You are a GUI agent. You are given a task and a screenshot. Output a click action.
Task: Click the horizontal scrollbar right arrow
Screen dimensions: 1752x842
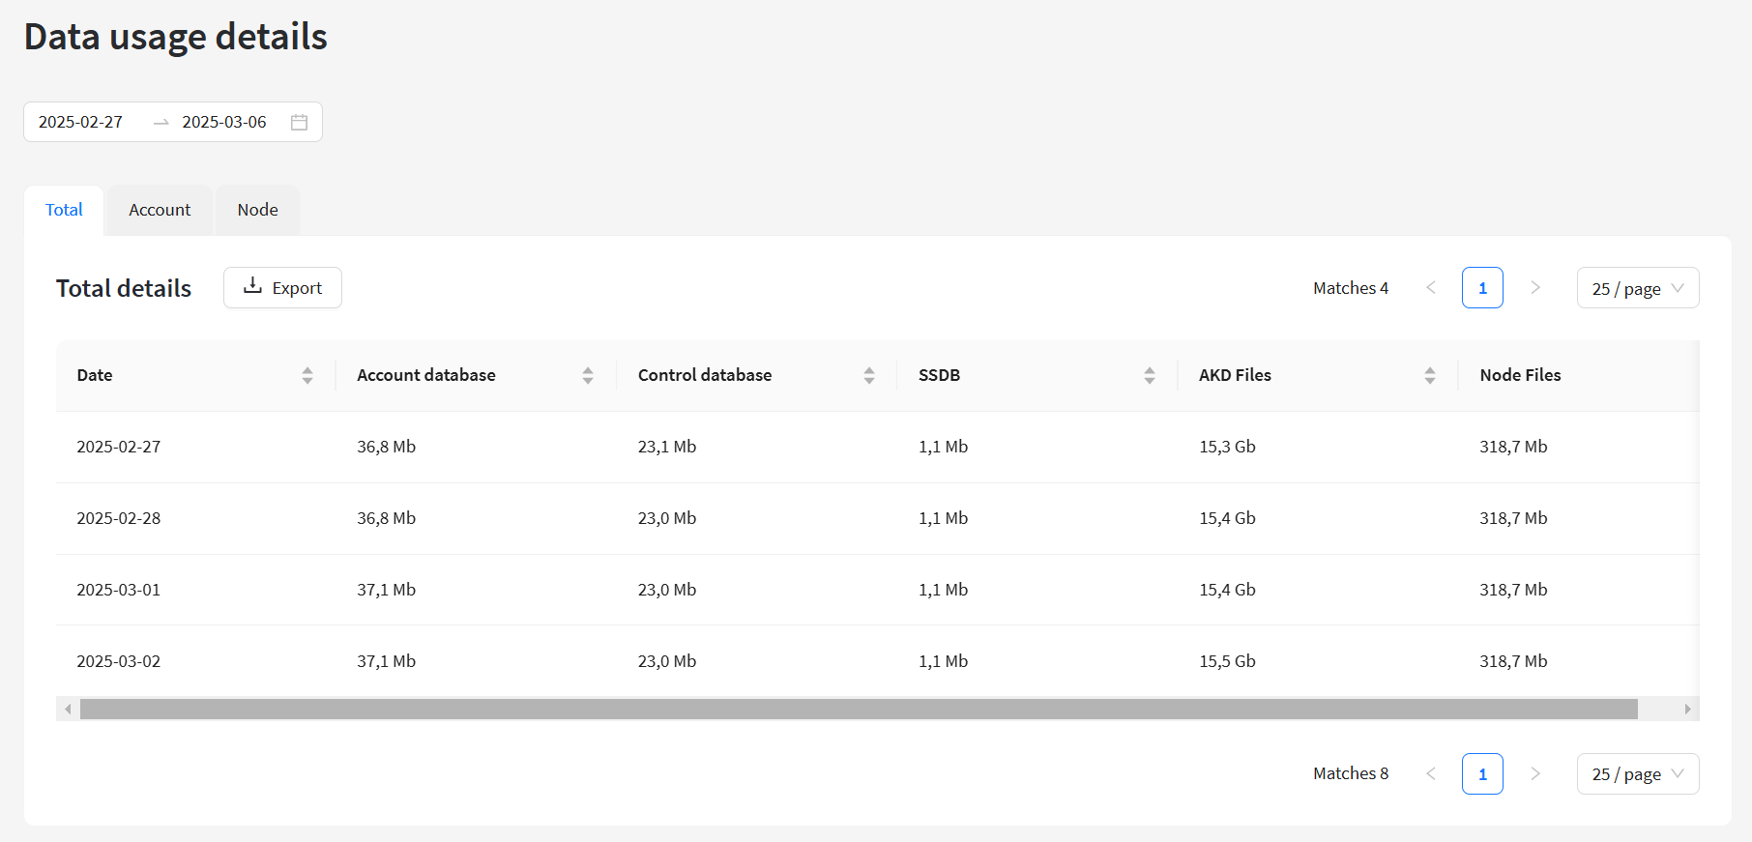[x=1687, y=710]
